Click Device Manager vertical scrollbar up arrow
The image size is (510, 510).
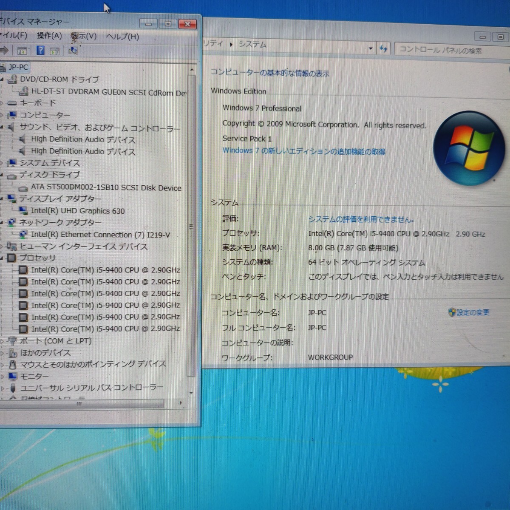[x=191, y=69]
